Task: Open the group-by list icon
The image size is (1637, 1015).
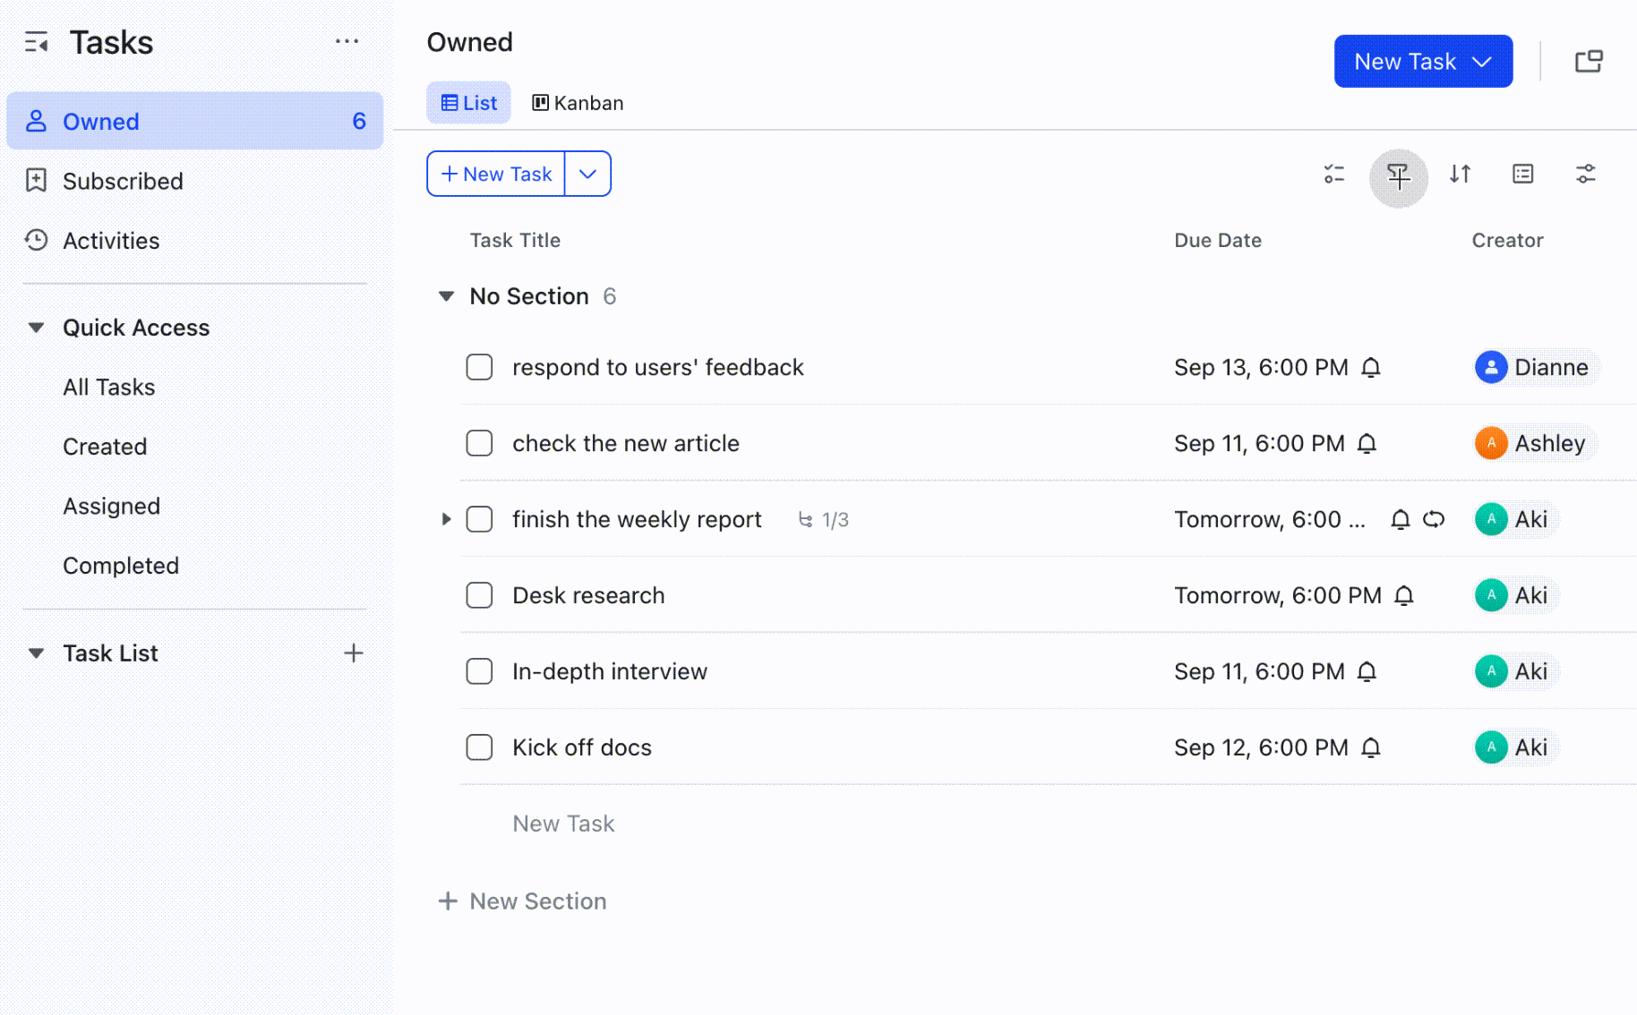Action: click(1522, 175)
